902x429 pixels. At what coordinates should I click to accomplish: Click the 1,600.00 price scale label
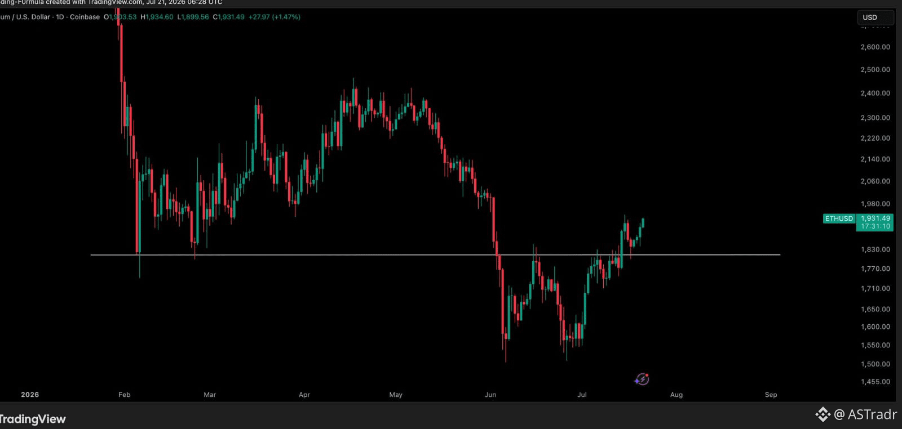pos(876,327)
